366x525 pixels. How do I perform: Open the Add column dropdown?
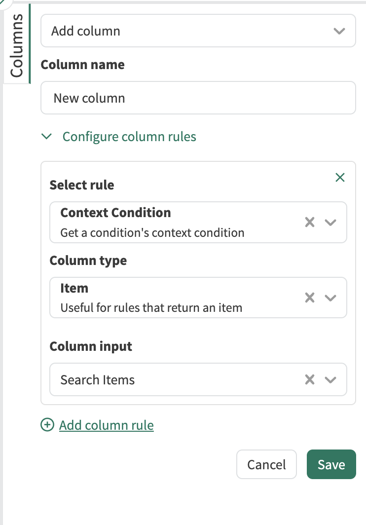coord(187,31)
